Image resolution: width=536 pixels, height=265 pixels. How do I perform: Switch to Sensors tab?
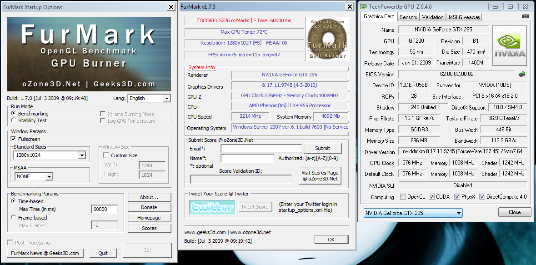[408, 17]
